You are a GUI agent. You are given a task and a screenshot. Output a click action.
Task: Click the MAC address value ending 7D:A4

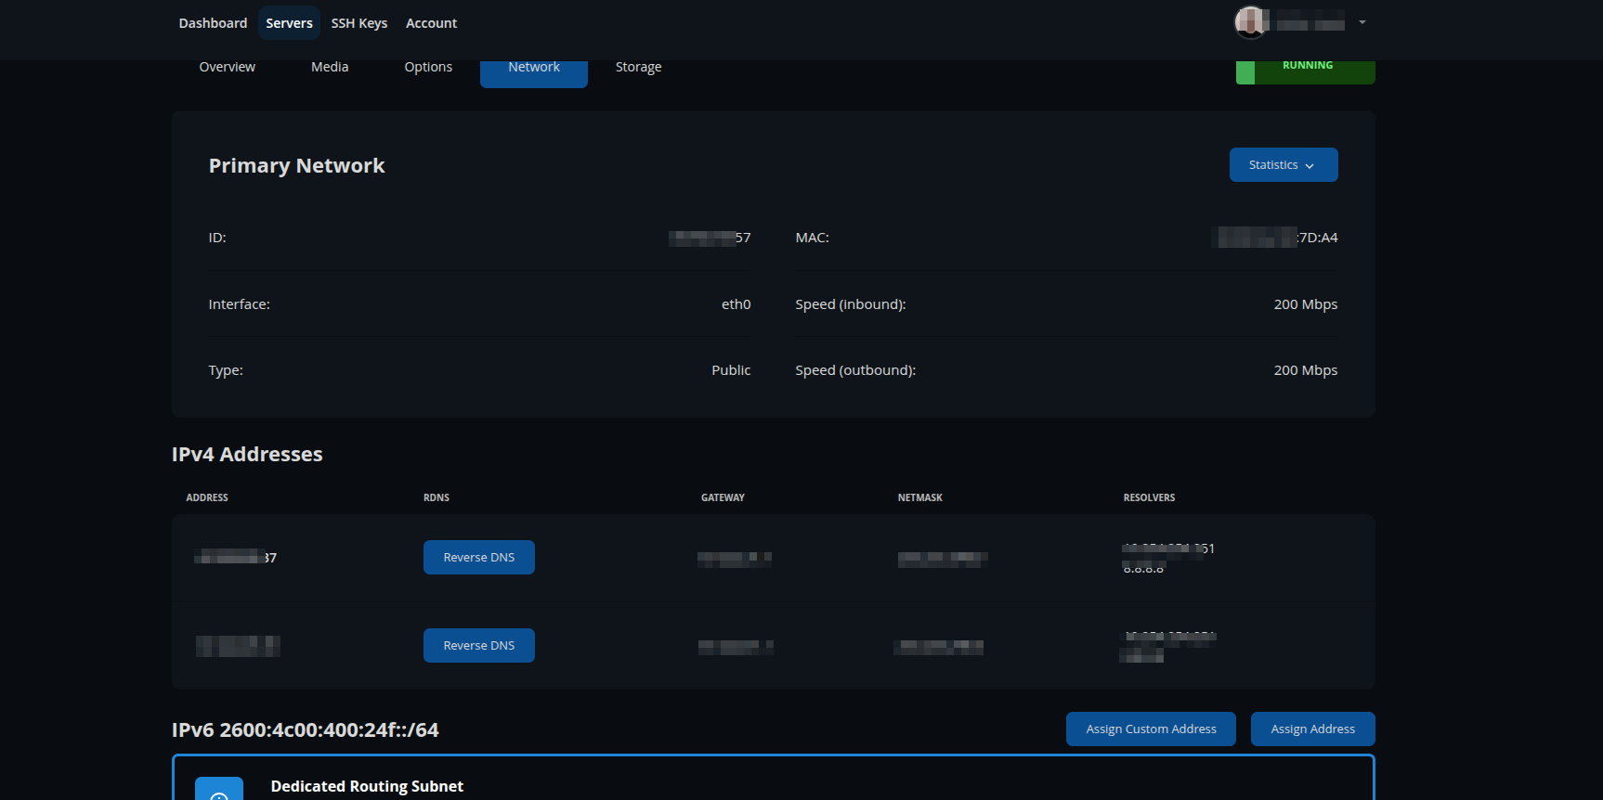tap(1277, 238)
